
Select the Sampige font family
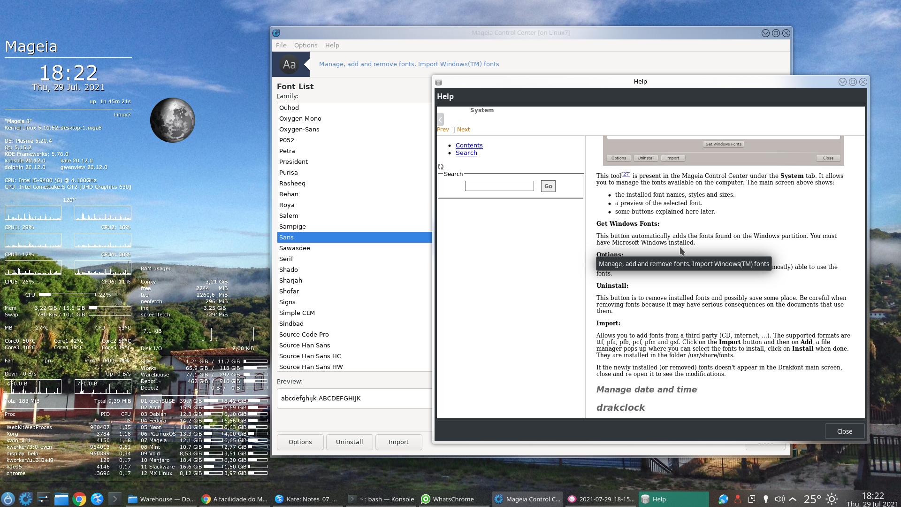[354, 226]
